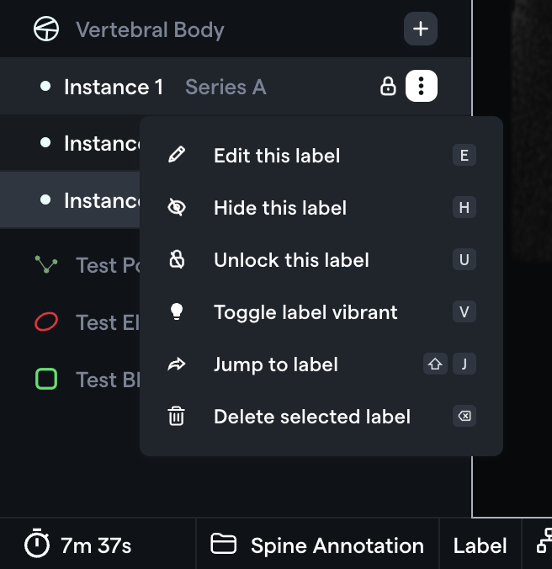Click the green polyline class icon

coord(46,264)
